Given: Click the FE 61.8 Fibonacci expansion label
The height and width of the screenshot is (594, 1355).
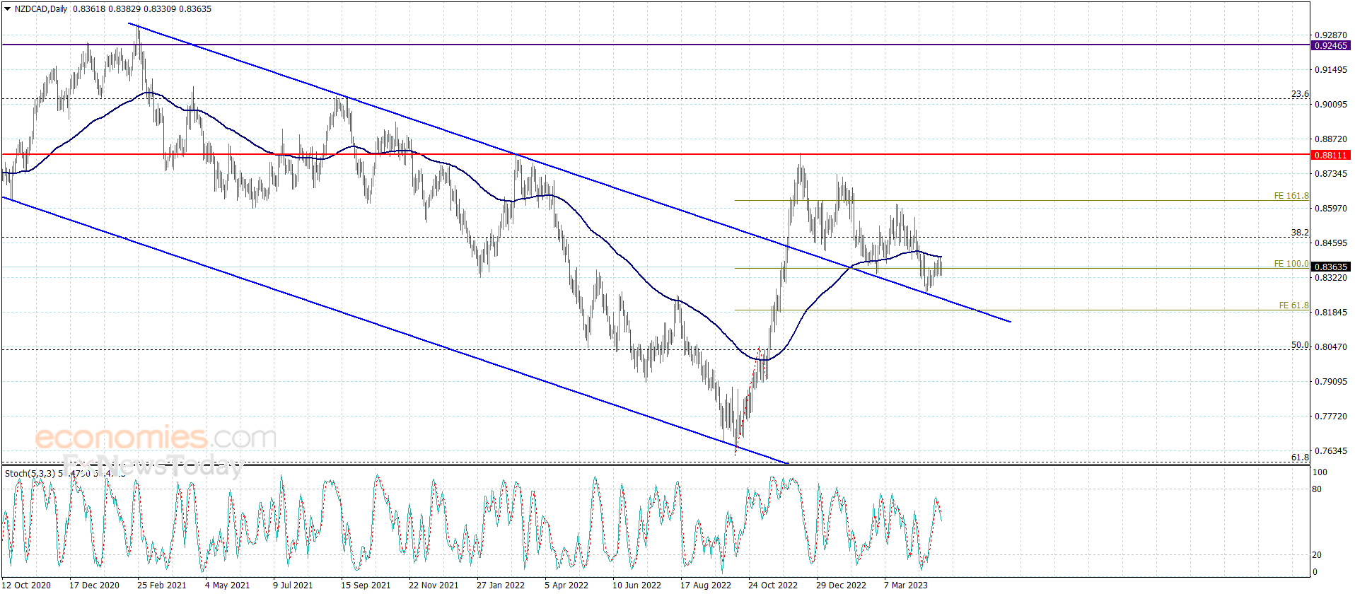Looking at the screenshot, I should tap(1293, 305).
